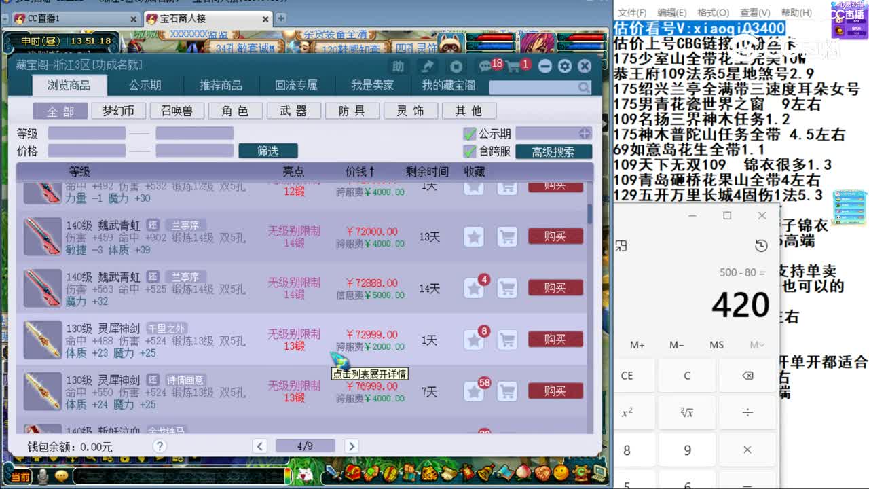Open Notepad 查看(V) menu
869x489 pixels.
tap(755, 12)
